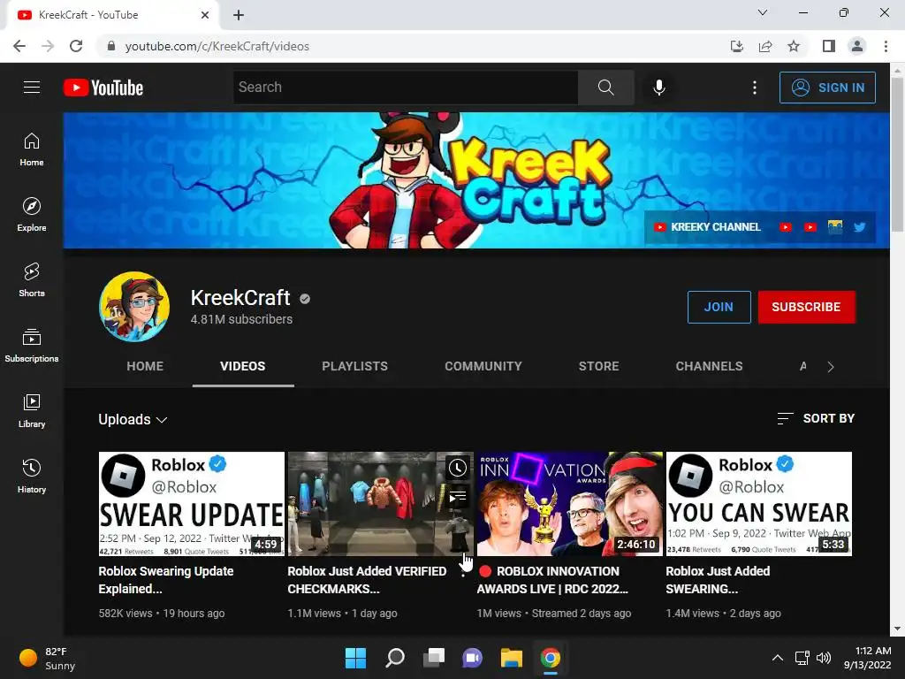Go back in Chrome browser
This screenshot has height=679, width=905.
[x=19, y=46]
